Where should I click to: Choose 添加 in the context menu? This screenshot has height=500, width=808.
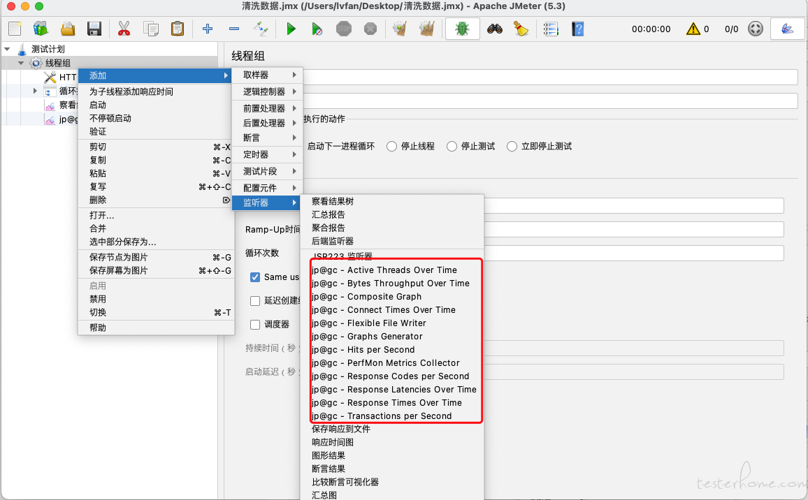point(156,75)
